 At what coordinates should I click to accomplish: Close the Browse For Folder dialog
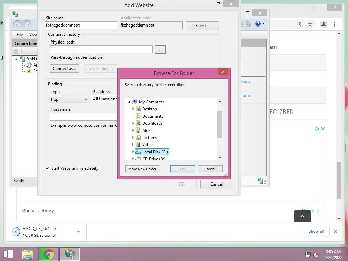pyautogui.click(x=223, y=72)
